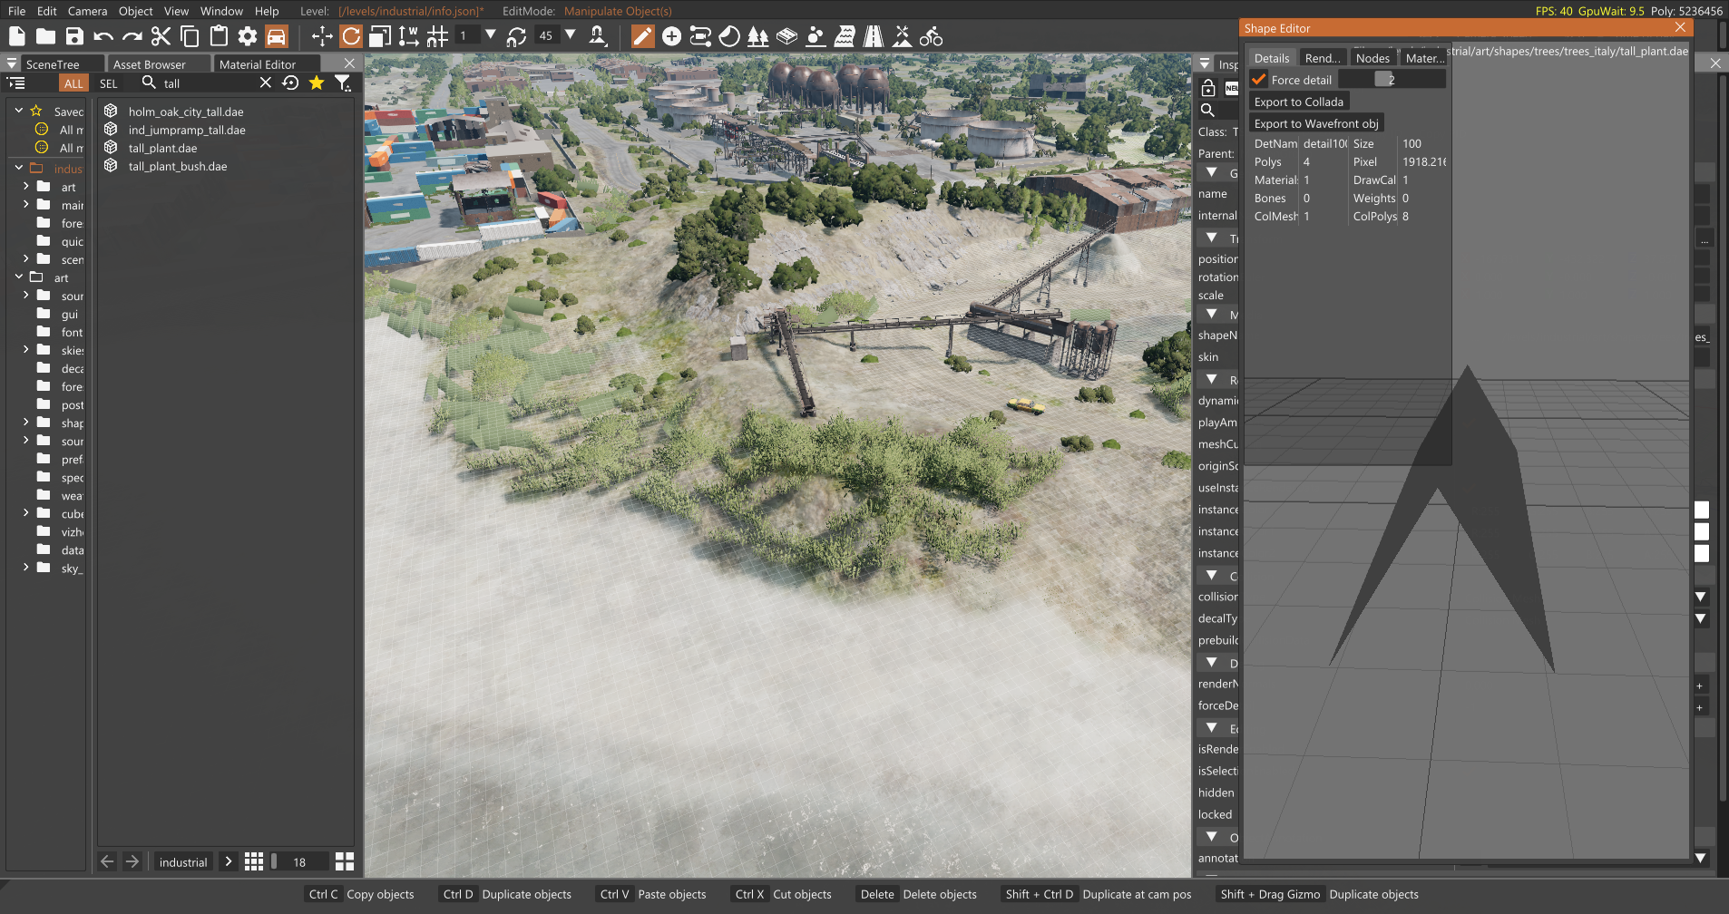Expand the shapes folder in tree
The width and height of the screenshot is (1729, 914).
tap(25, 423)
